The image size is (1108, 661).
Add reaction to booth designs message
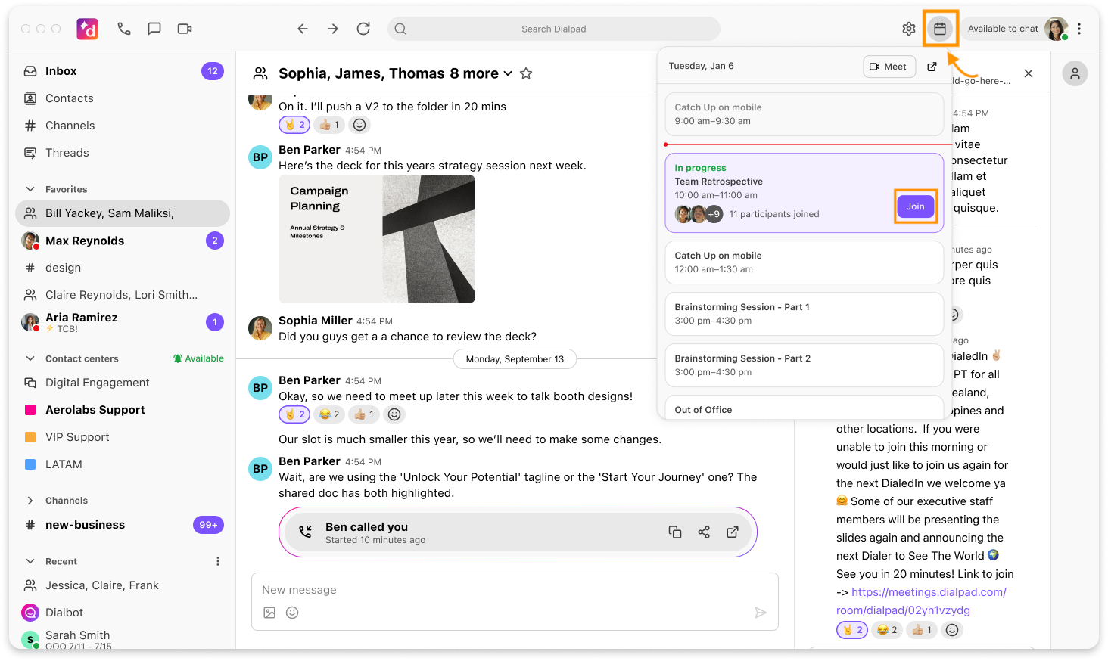(394, 414)
